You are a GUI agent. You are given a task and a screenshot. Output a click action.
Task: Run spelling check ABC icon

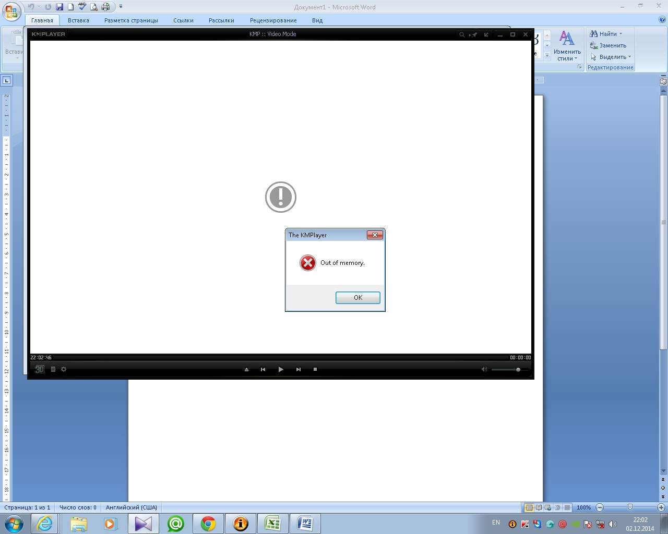click(x=82, y=7)
